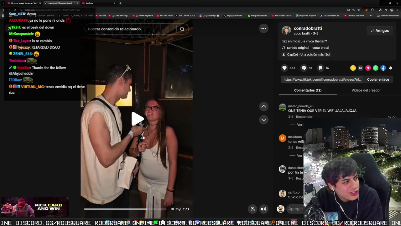Open the '(787) Discord' bookmark
This screenshot has height=226, width=401.
click(x=210, y=15)
